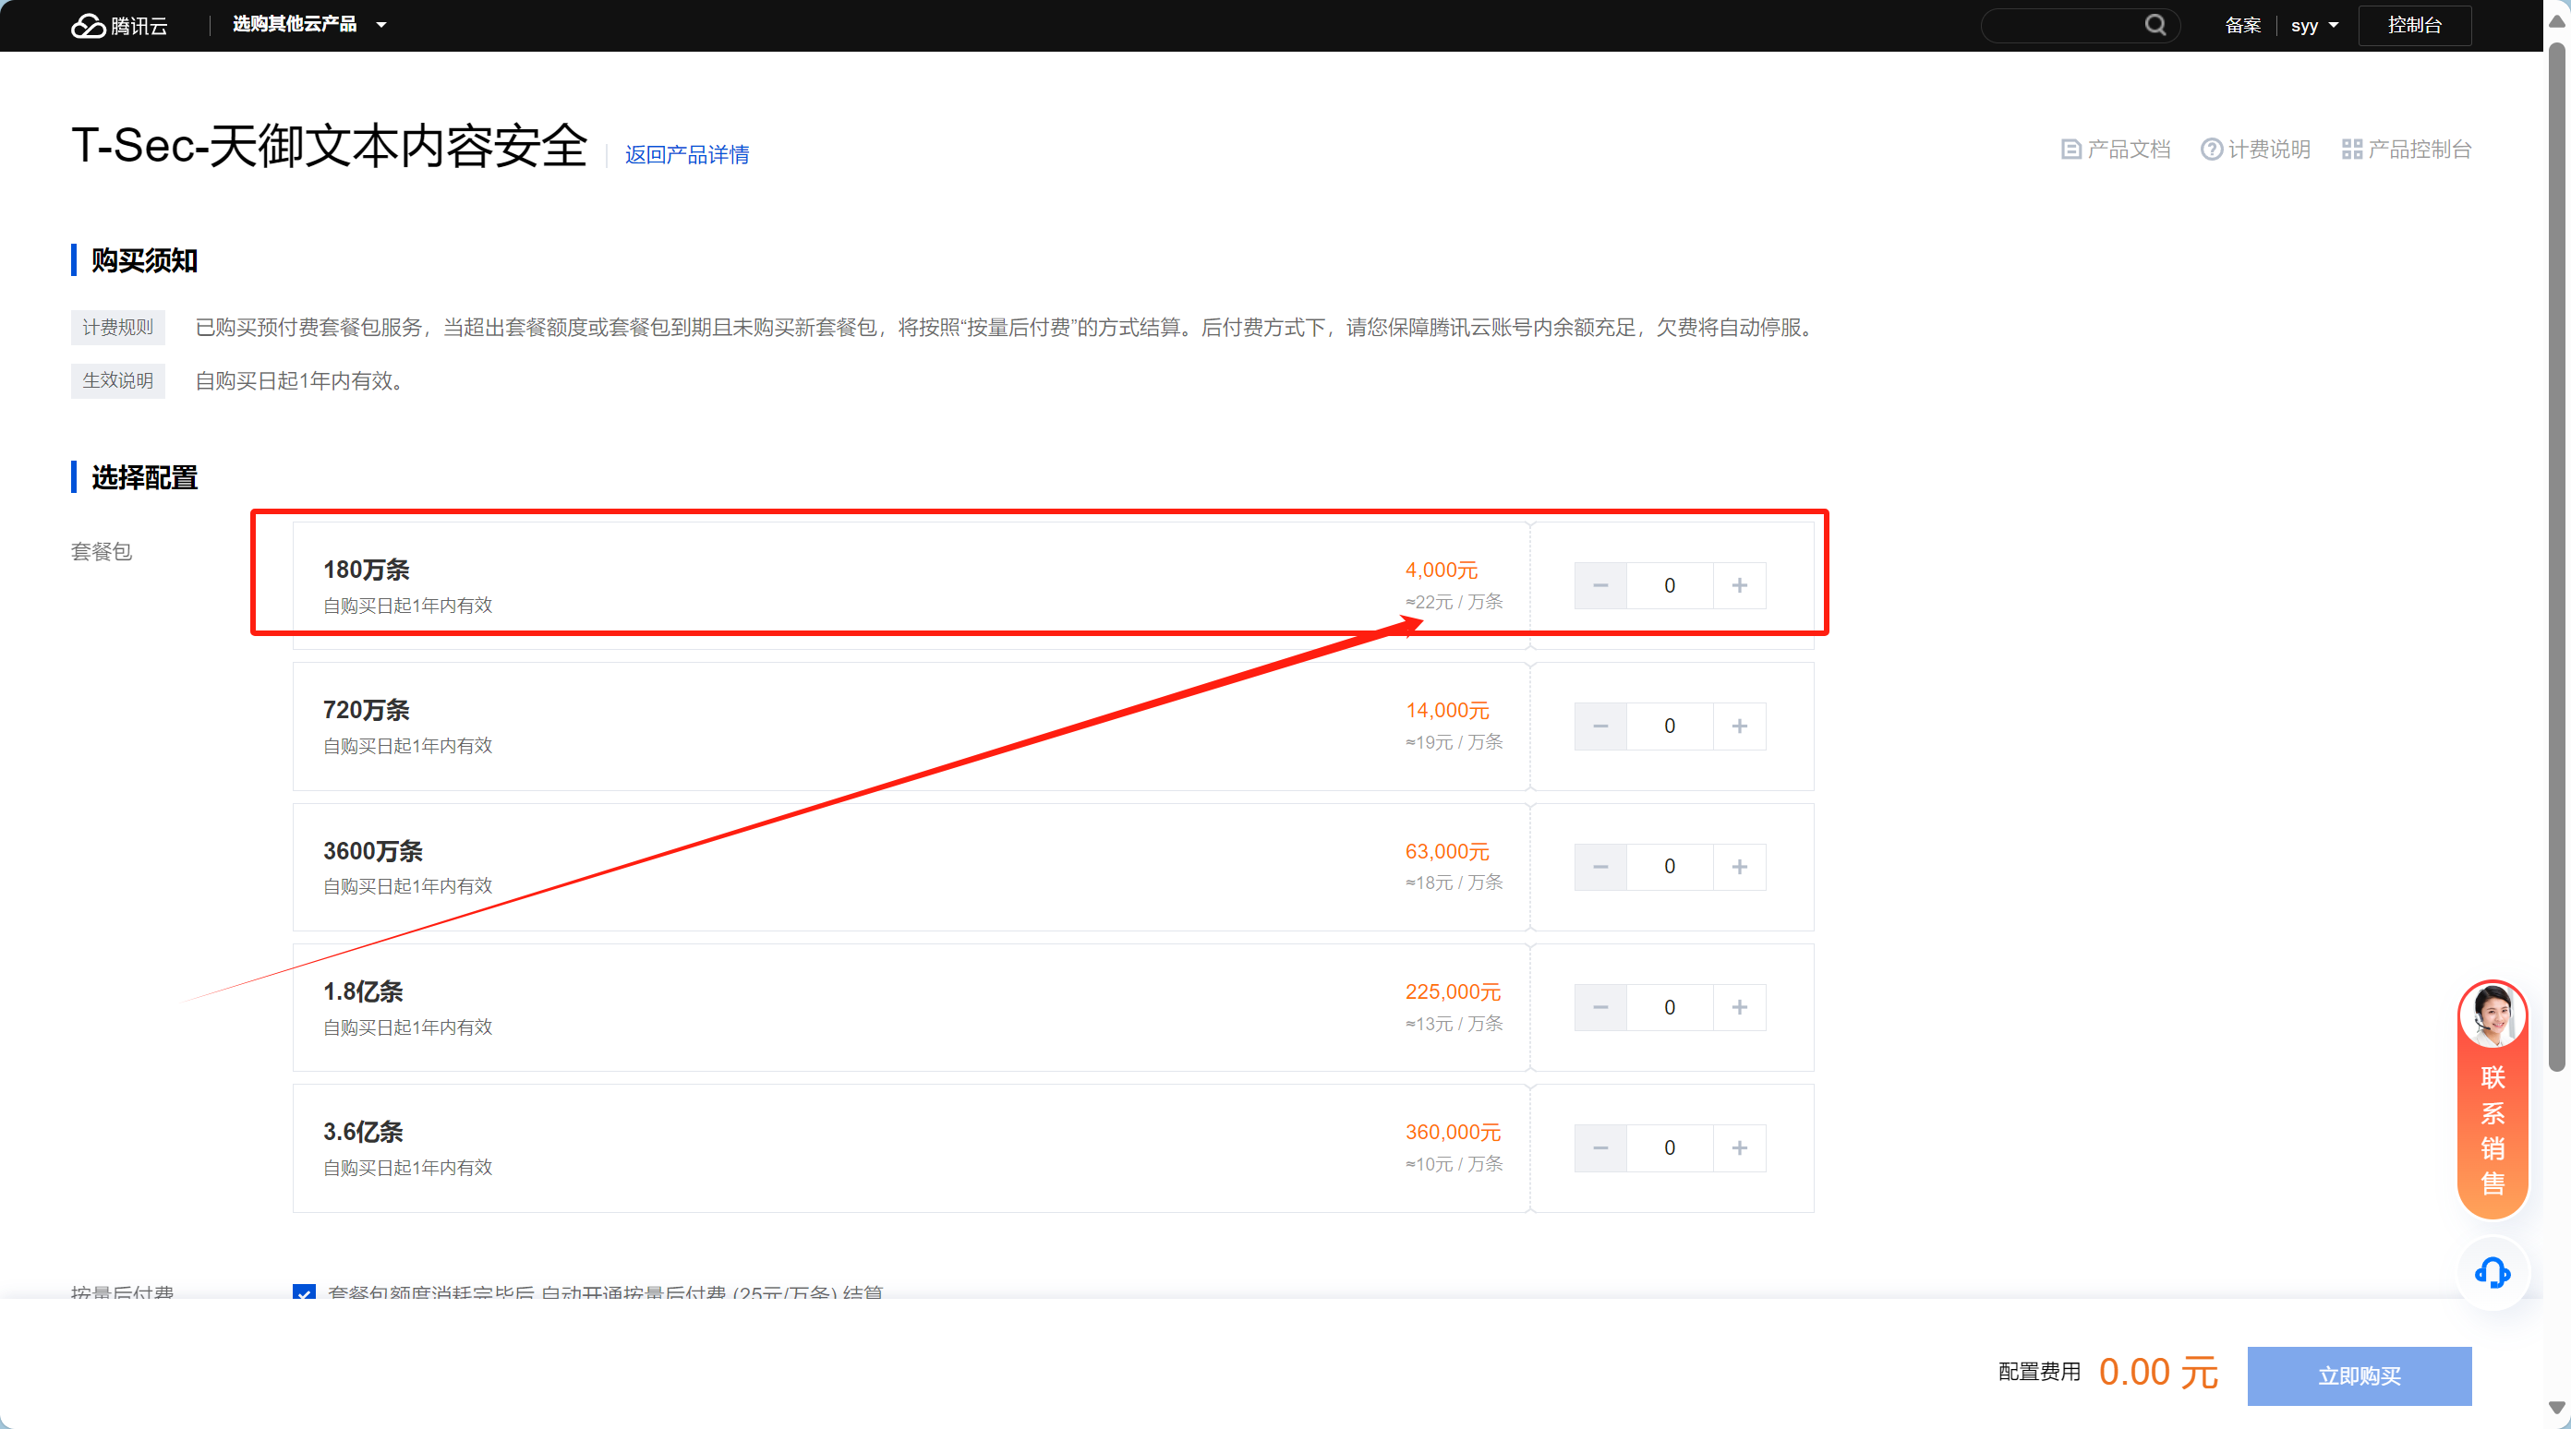Click the search magnifier icon
This screenshot has height=1429, width=2571.
click(2155, 25)
